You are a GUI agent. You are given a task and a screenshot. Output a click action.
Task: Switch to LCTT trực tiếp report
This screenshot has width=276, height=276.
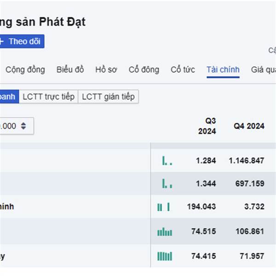pos(48,97)
